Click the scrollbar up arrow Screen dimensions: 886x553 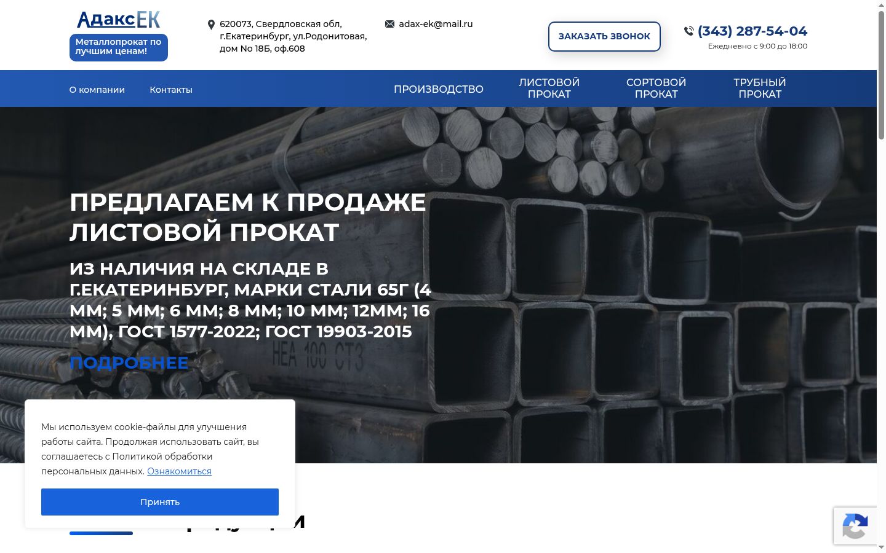[881, 5]
